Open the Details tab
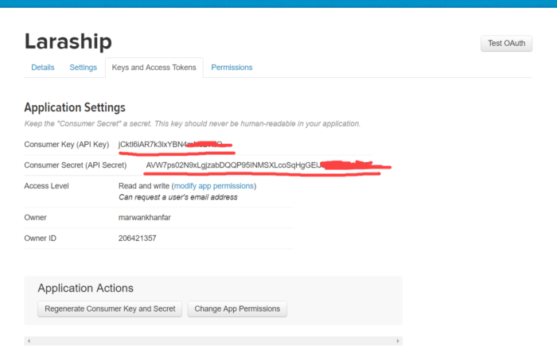Screen dimensions: 557x349 click(43, 68)
